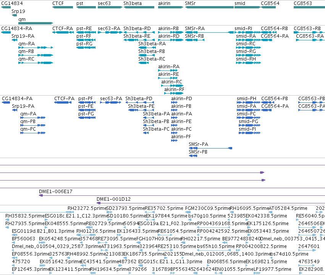Select the Srp19 gene label
325x275 pixels.
[x=18, y=11]
